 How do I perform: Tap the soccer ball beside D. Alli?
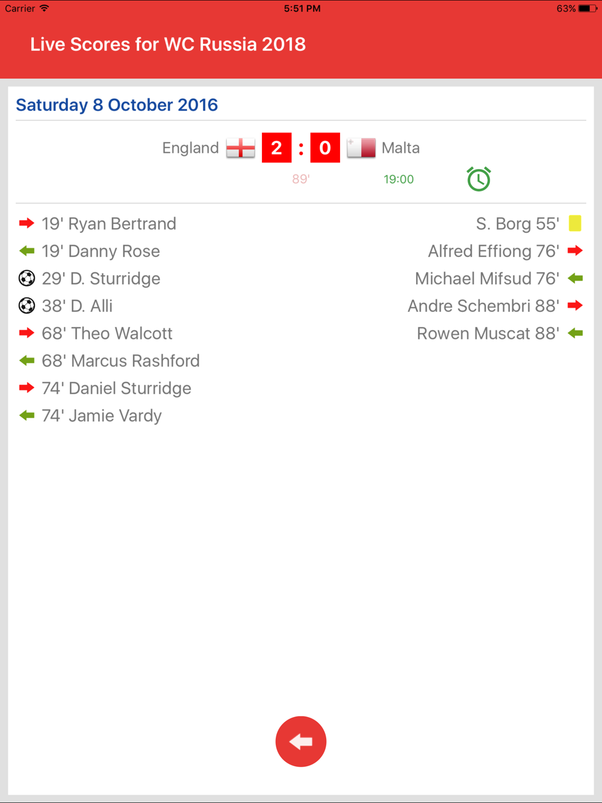point(26,306)
